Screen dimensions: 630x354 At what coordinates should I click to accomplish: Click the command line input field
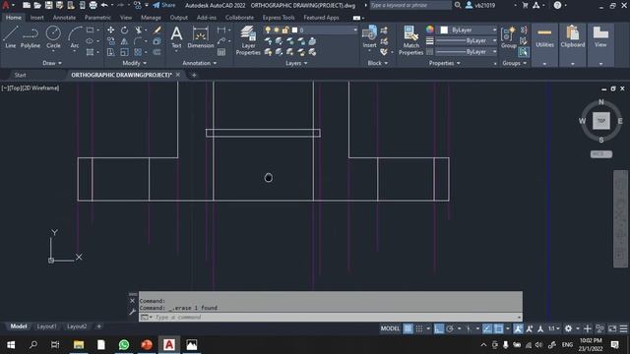click(x=331, y=317)
